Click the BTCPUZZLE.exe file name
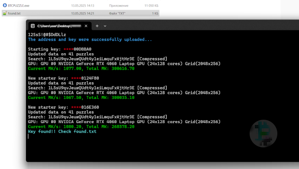Image resolution: width=299 pixels, height=169 pixels. coord(19,6)
